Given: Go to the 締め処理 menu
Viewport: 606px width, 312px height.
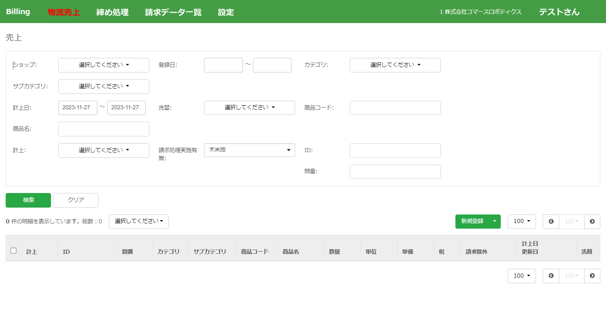Looking at the screenshot, I should click(112, 12).
